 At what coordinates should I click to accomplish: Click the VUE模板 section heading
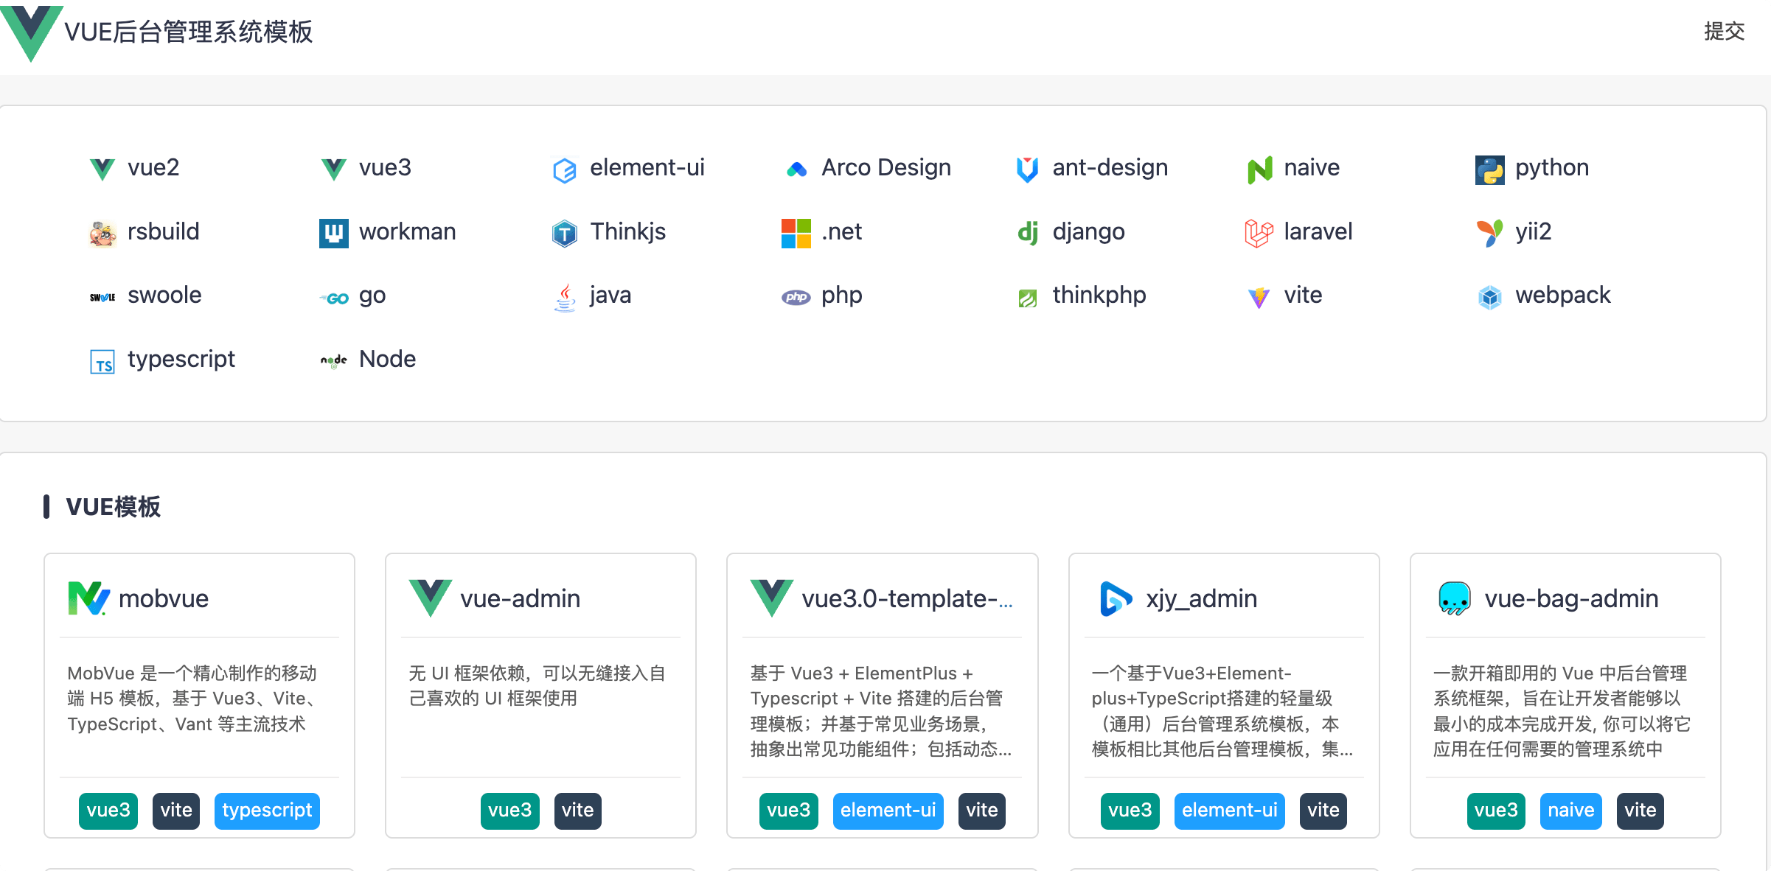113,507
